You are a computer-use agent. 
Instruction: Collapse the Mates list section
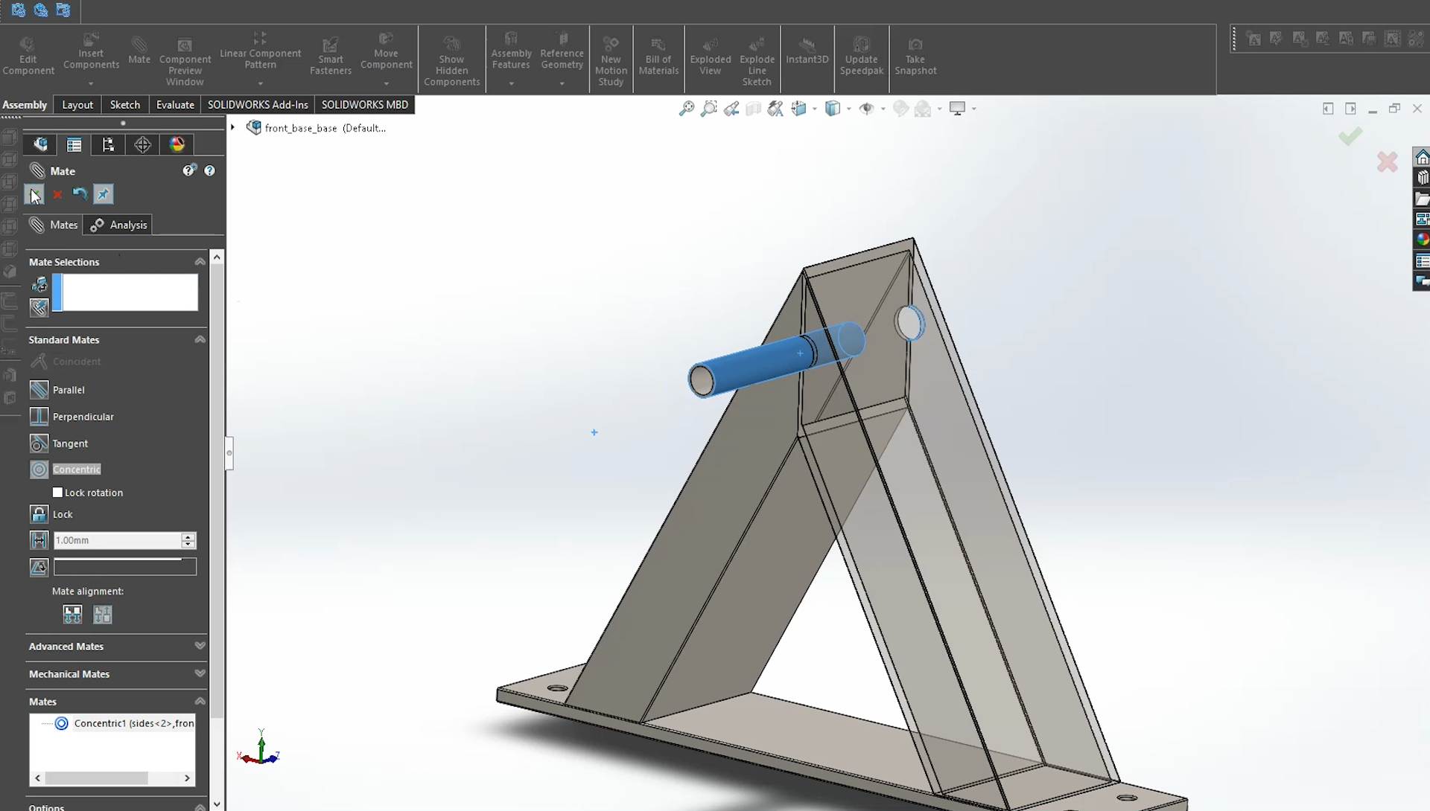pos(200,701)
